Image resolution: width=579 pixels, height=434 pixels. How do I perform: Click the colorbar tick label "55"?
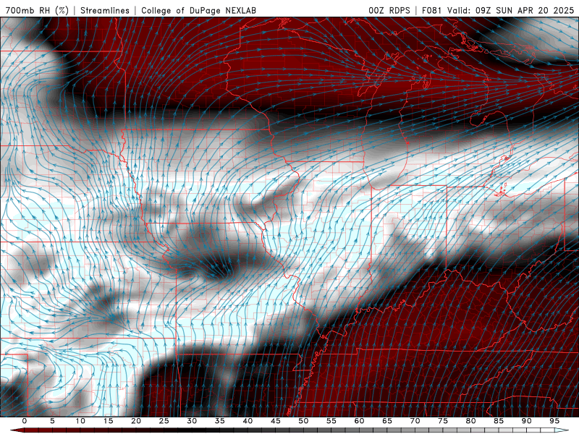click(331, 421)
